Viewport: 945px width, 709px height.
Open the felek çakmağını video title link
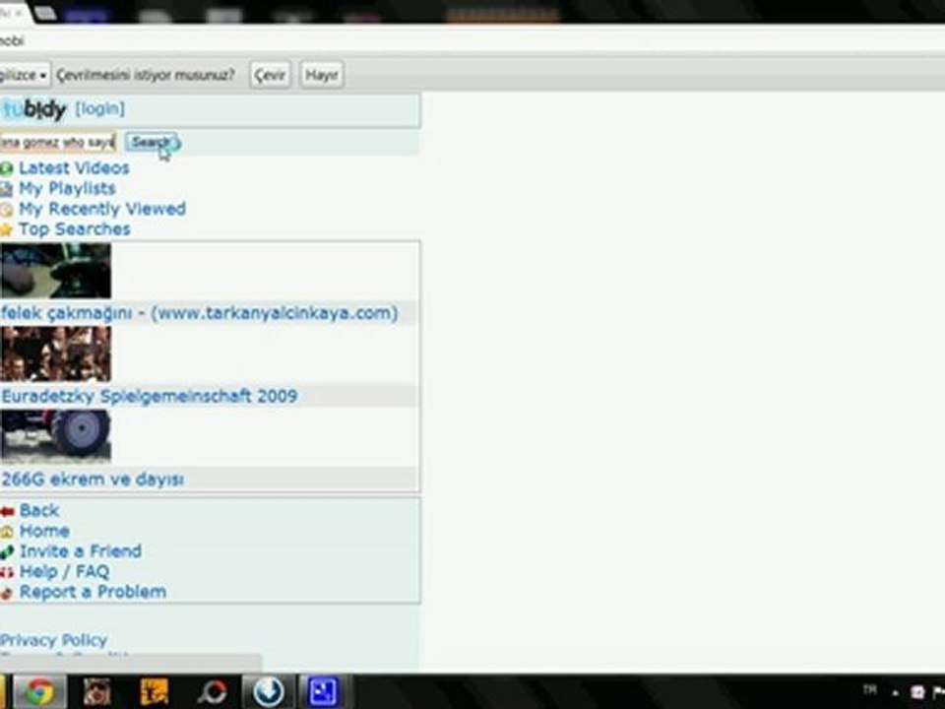200,313
